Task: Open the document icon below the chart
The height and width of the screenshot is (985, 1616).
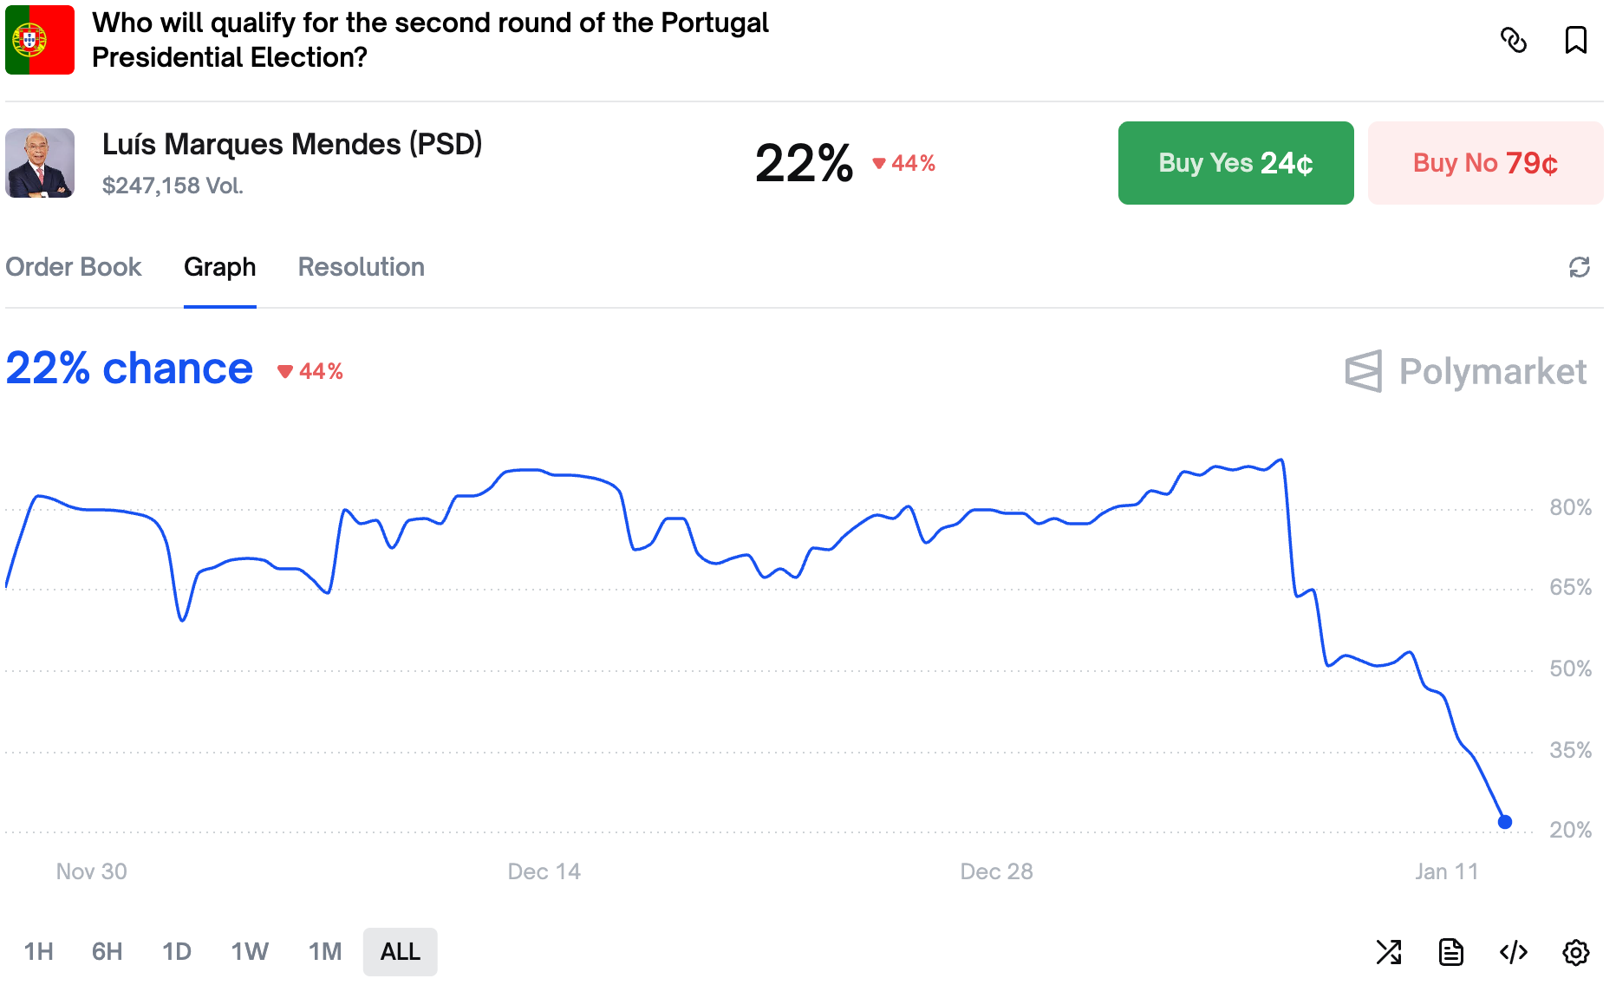Action: pyautogui.click(x=1451, y=952)
